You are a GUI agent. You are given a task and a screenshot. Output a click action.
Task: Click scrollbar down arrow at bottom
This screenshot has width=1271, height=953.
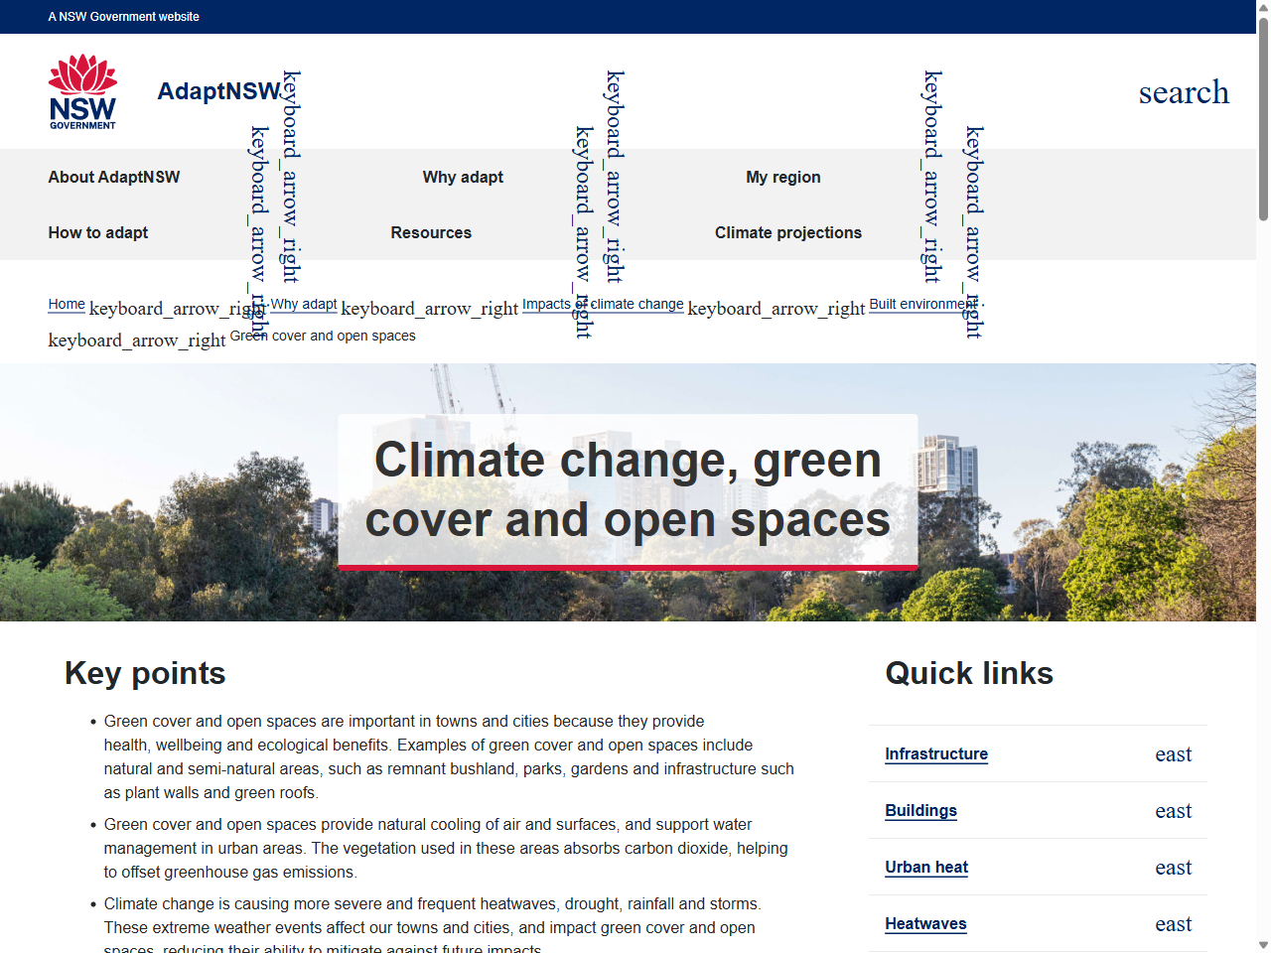1263,945
